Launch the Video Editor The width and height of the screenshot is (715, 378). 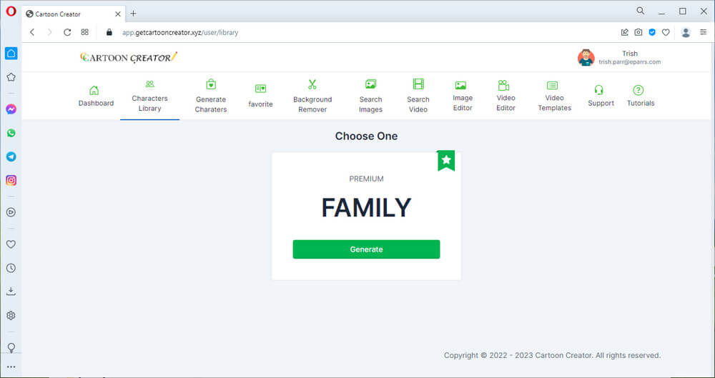coord(506,96)
